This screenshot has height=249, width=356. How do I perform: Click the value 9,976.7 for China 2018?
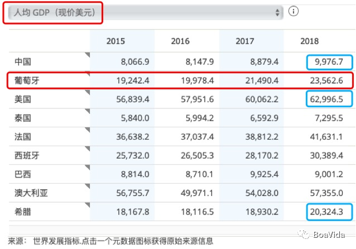(329, 62)
